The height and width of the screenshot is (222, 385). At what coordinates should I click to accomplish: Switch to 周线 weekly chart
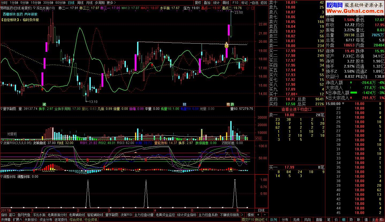pyautogui.click(x=80, y=3)
